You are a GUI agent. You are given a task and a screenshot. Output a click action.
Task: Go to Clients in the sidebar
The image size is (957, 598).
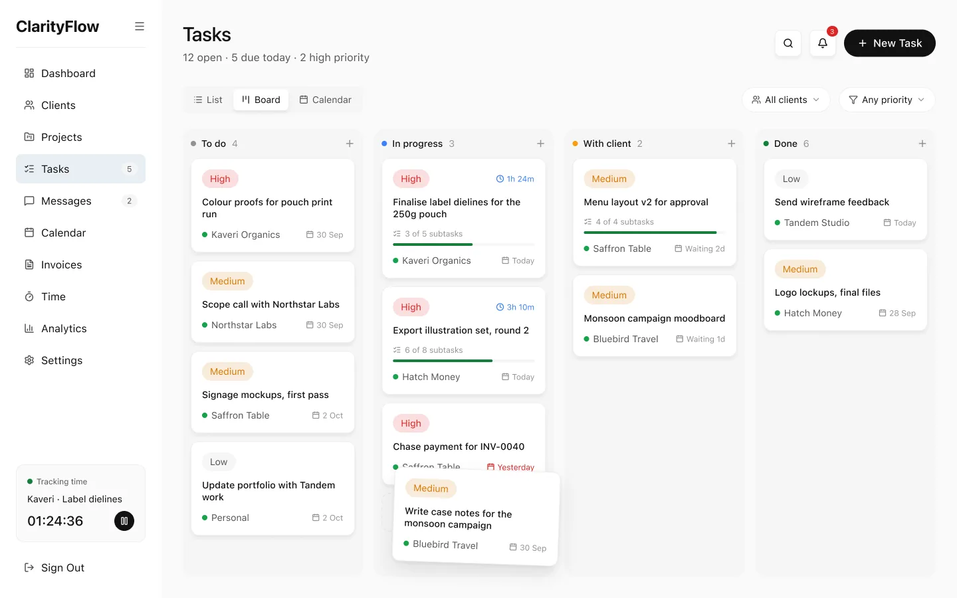[x=80, y=105]
